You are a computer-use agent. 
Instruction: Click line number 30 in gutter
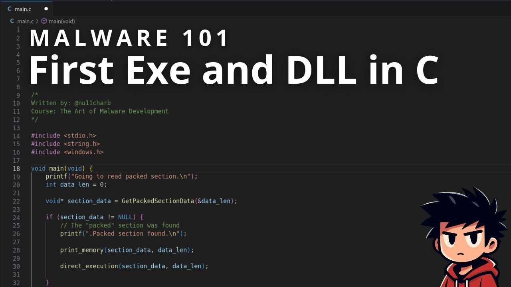coord(16,266)
